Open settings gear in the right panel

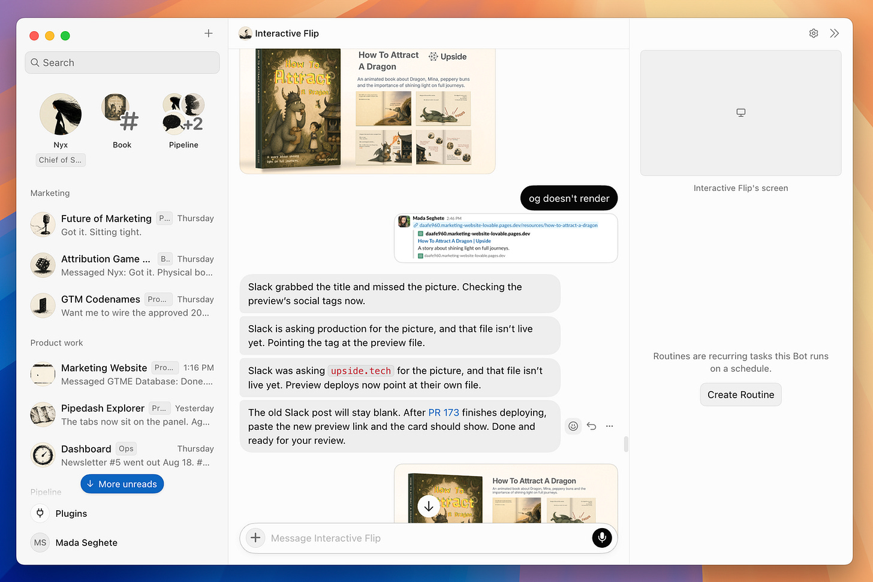point(814,34)
